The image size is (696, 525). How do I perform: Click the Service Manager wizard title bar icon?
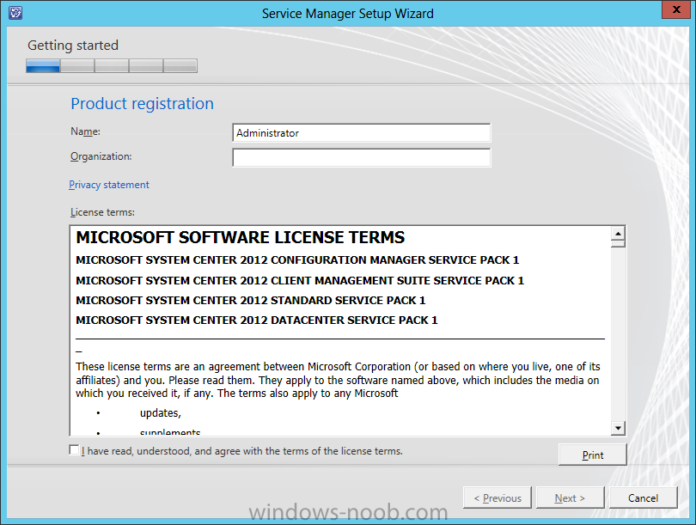point(15,13)
